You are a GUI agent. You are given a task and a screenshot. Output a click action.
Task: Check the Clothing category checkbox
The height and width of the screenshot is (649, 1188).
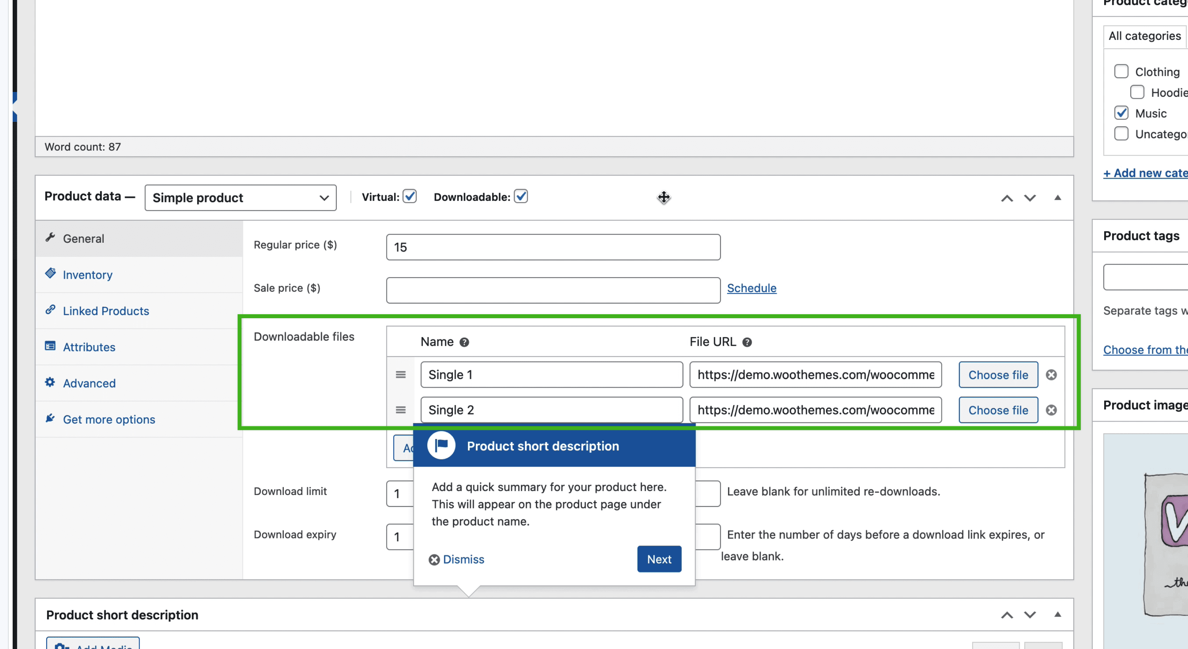point(1122,71)
